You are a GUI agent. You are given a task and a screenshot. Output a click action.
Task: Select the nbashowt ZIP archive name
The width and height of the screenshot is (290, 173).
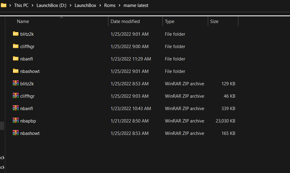click(x=30, y=133)
